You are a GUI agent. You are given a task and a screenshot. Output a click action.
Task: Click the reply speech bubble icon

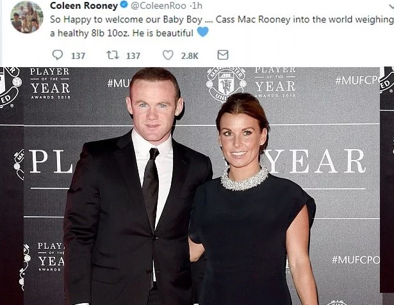click(57, 55)
